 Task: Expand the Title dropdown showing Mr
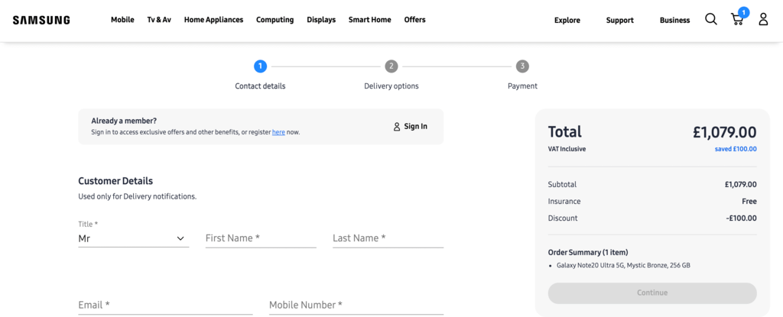pos(133,238)
